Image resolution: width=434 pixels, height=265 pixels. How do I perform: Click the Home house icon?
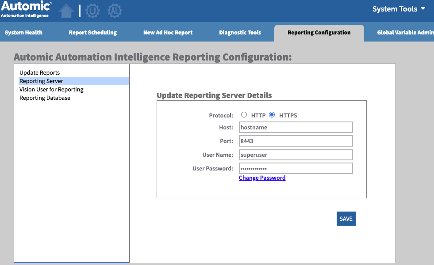[66, 11]
